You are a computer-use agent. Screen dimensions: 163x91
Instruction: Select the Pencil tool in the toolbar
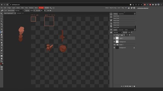pyautogui.click(x=2, y=32)
